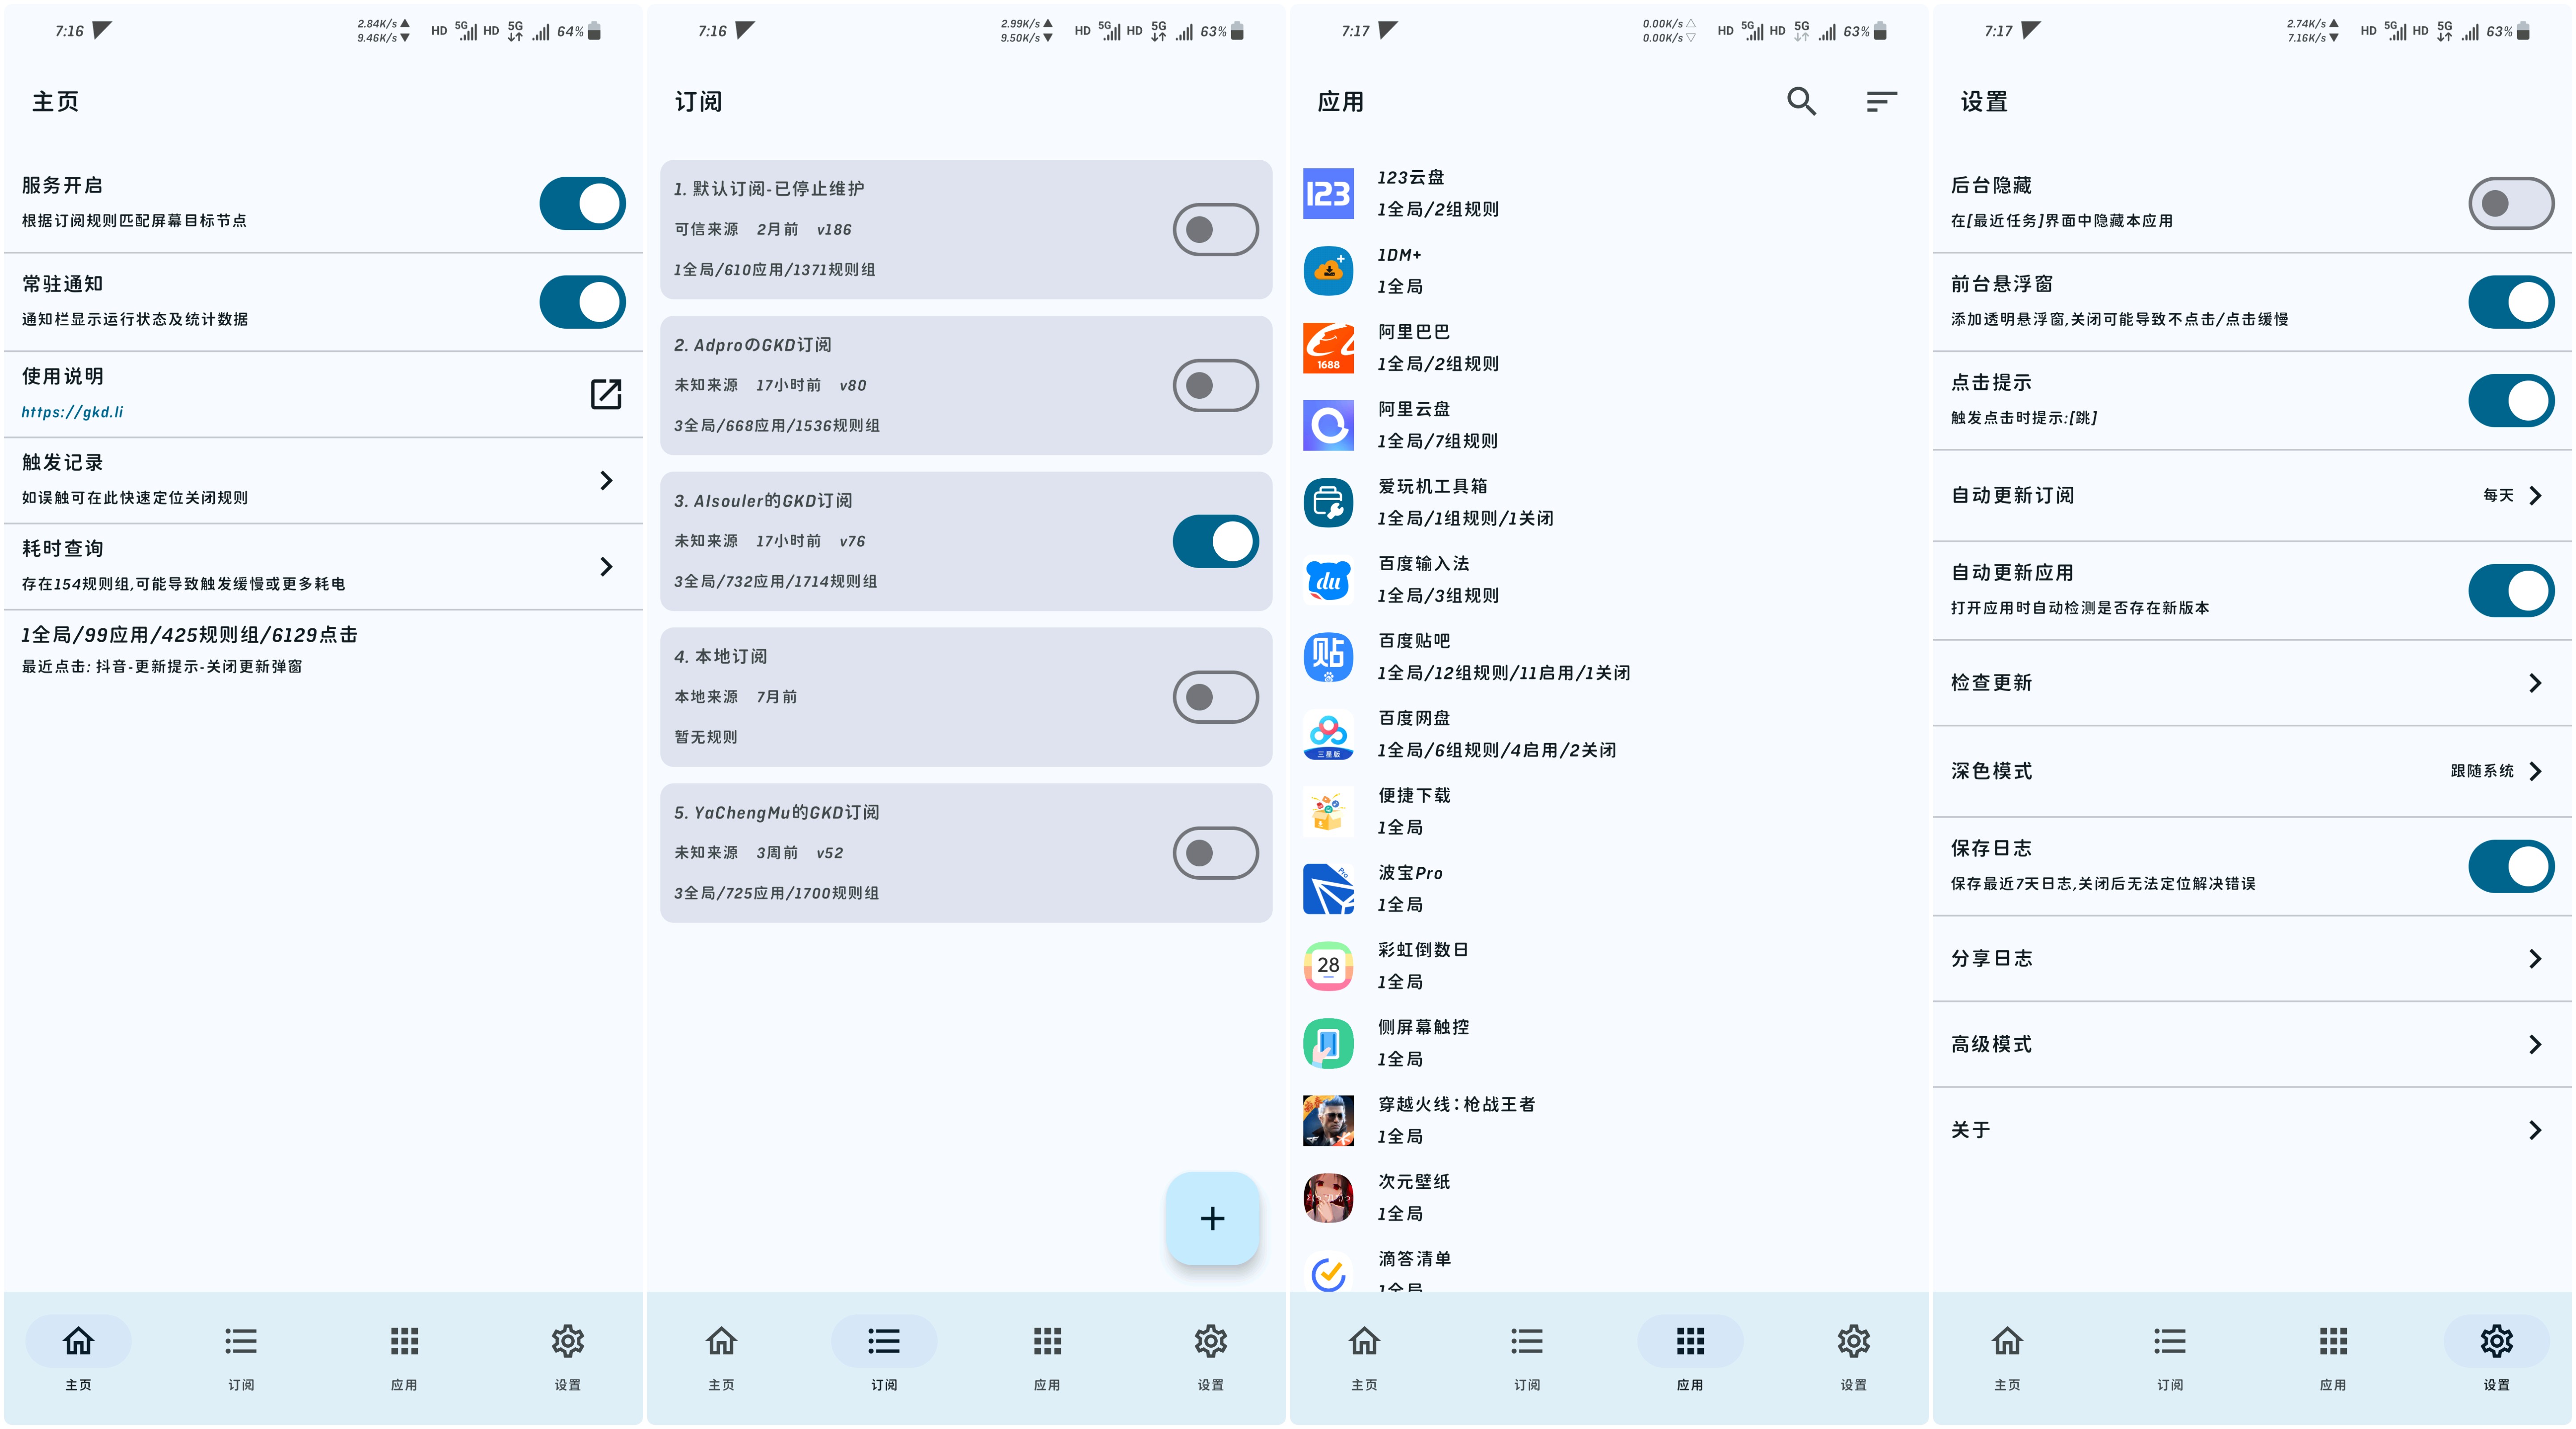Switch to 订阅 tab on 主页 screen
The height and width of the screenshot is (1429, 2576).
tap(241, 1355)
